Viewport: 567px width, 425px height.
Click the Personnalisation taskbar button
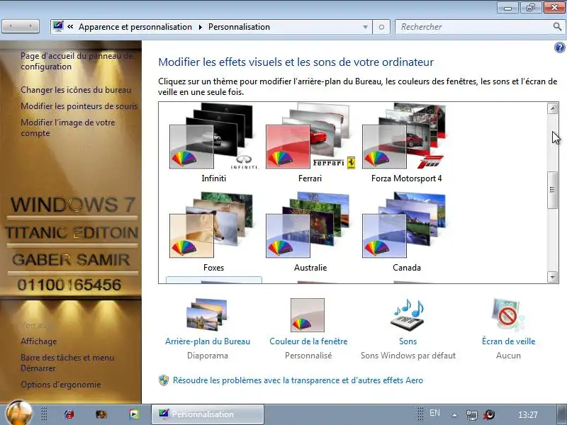[x=208, y=414]
